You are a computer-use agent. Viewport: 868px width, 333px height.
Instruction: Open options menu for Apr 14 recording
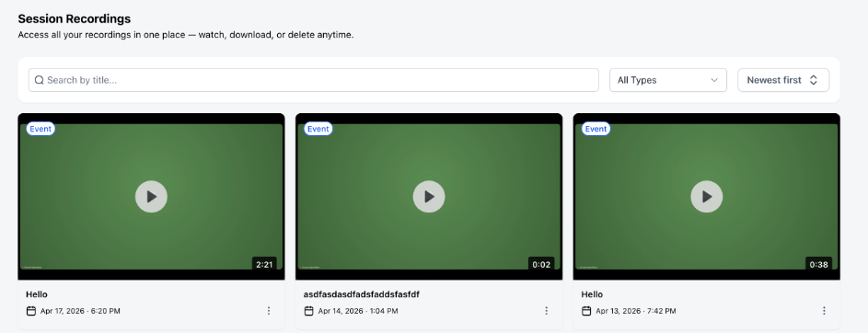547,311
